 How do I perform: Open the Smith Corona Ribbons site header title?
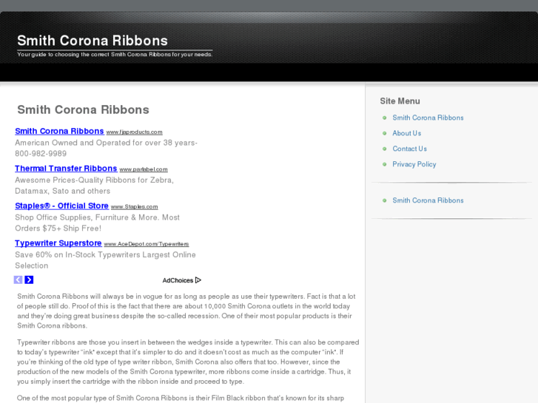[93, 41]
